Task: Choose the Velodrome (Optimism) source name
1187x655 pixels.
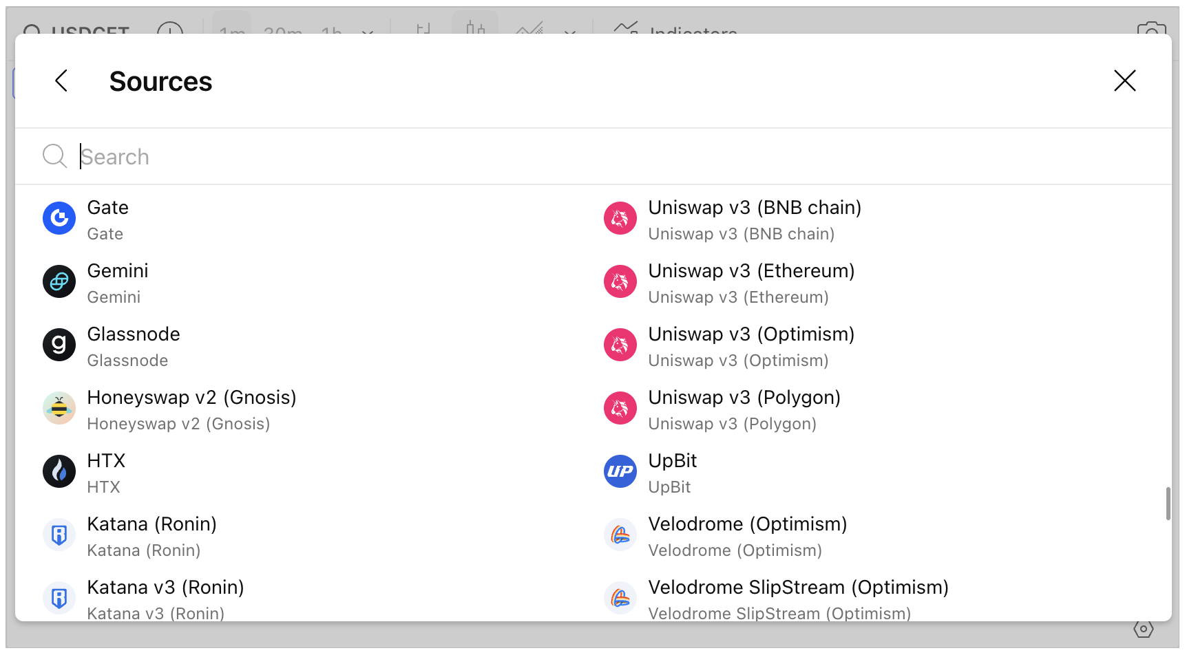Action: (x=748, y=524)
